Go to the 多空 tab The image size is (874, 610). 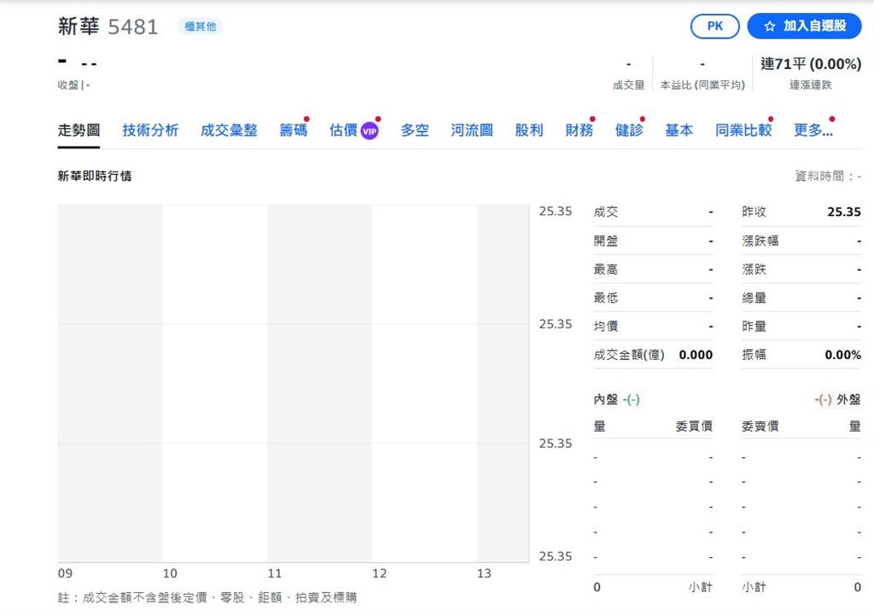point(415,131)
